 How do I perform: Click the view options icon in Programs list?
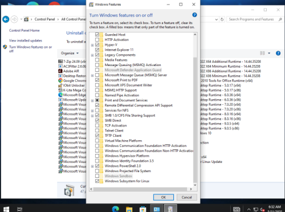point(262,53)
